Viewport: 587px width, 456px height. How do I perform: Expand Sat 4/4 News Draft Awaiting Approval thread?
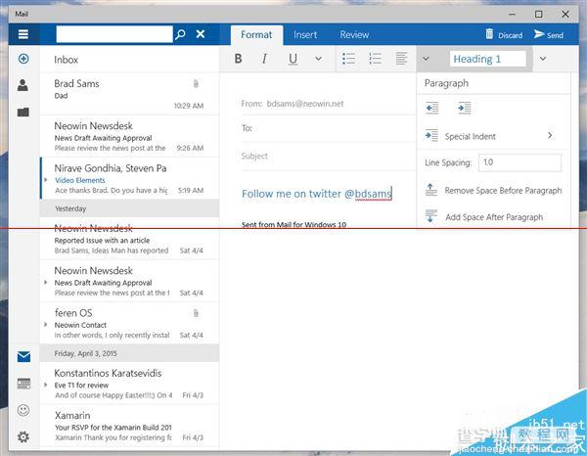pos(46,282)
